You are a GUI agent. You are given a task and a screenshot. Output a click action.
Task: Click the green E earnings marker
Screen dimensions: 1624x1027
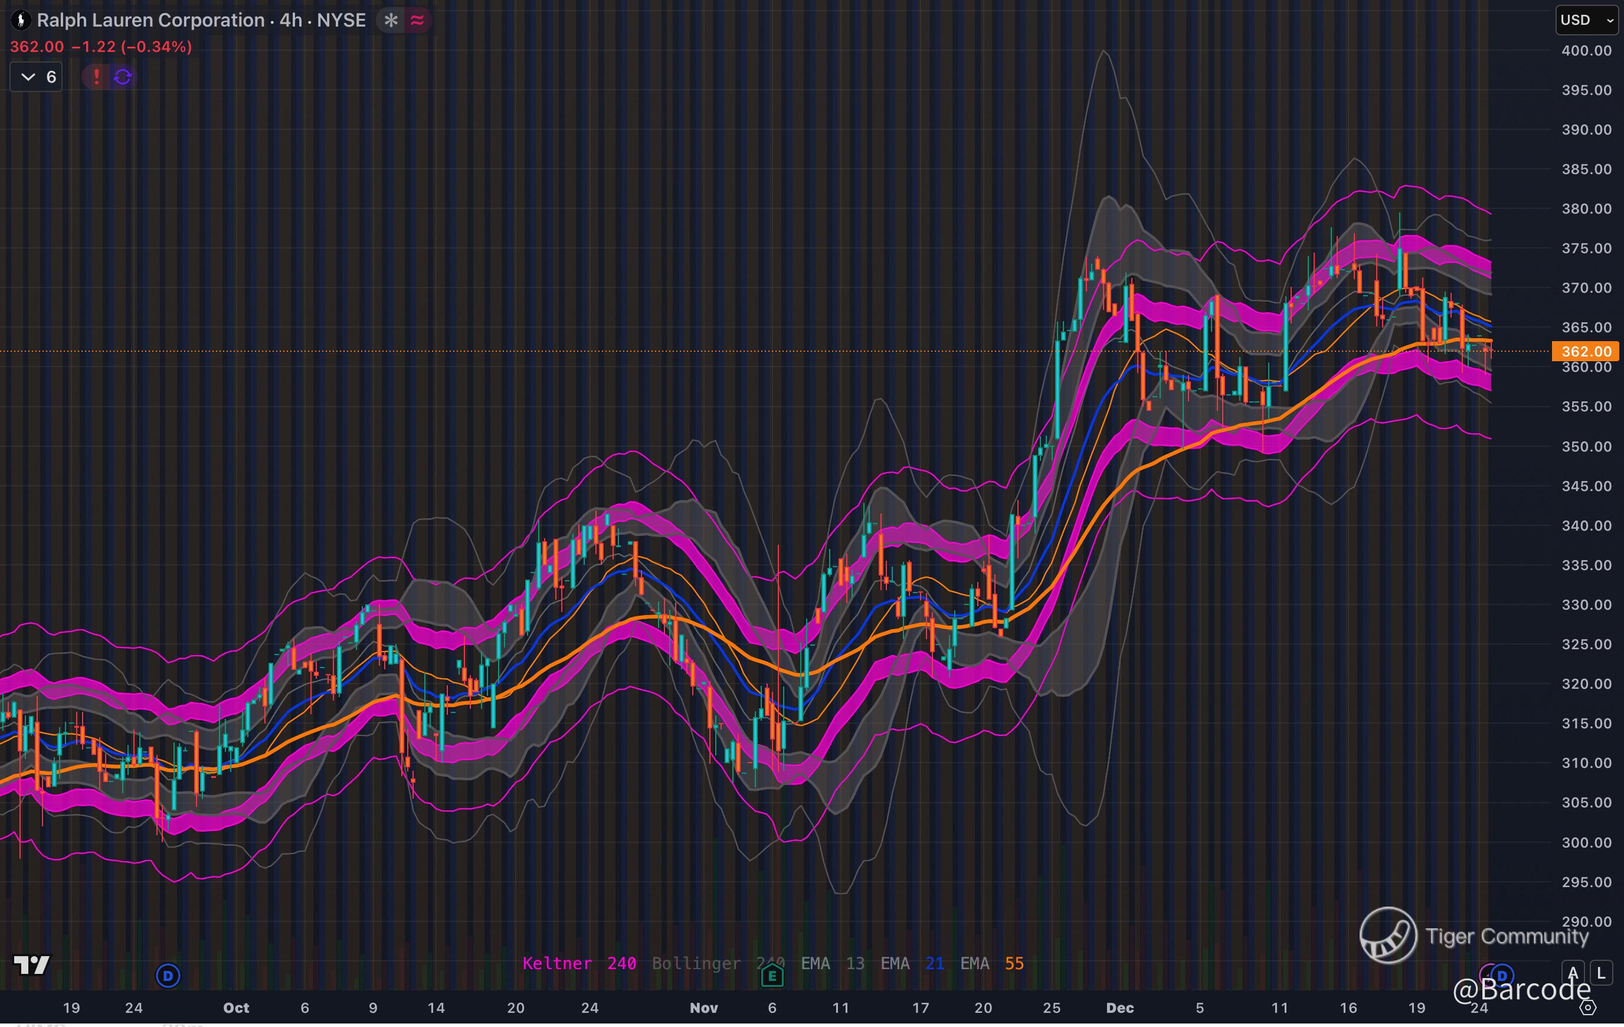click(x=771, y=975)
